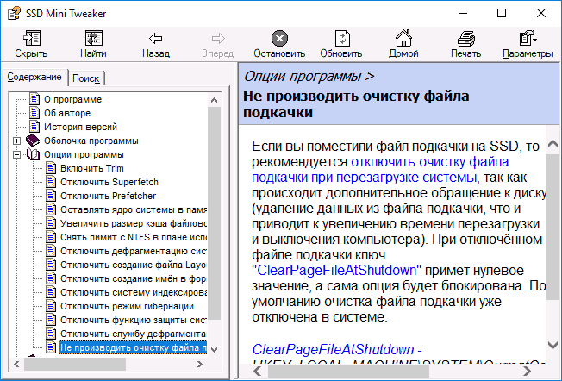This screenshot has height=381, width=562.
Task: Open the Об авторе topic
Action: [x=67, y=113]
